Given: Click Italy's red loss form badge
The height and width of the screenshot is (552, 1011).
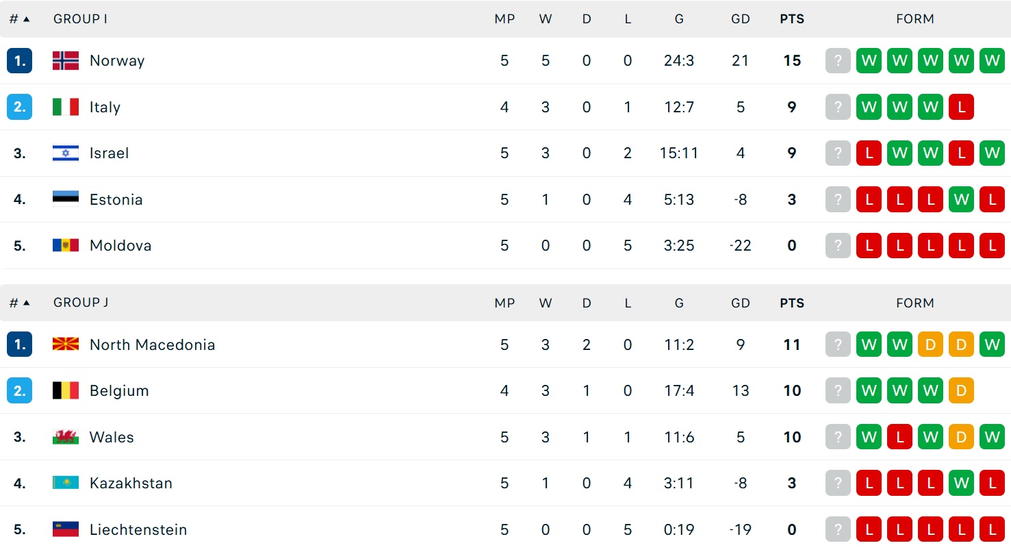Looking at the screenshot, I should coord(961,107).
